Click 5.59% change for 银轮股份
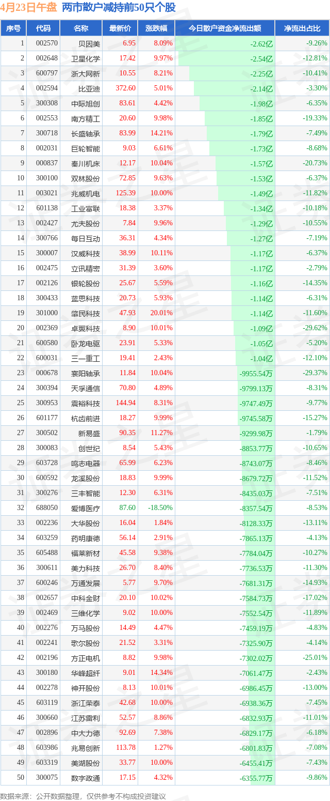Image resolution: width=330 pixels, height=801 pixels. click(x=163, y=283)
